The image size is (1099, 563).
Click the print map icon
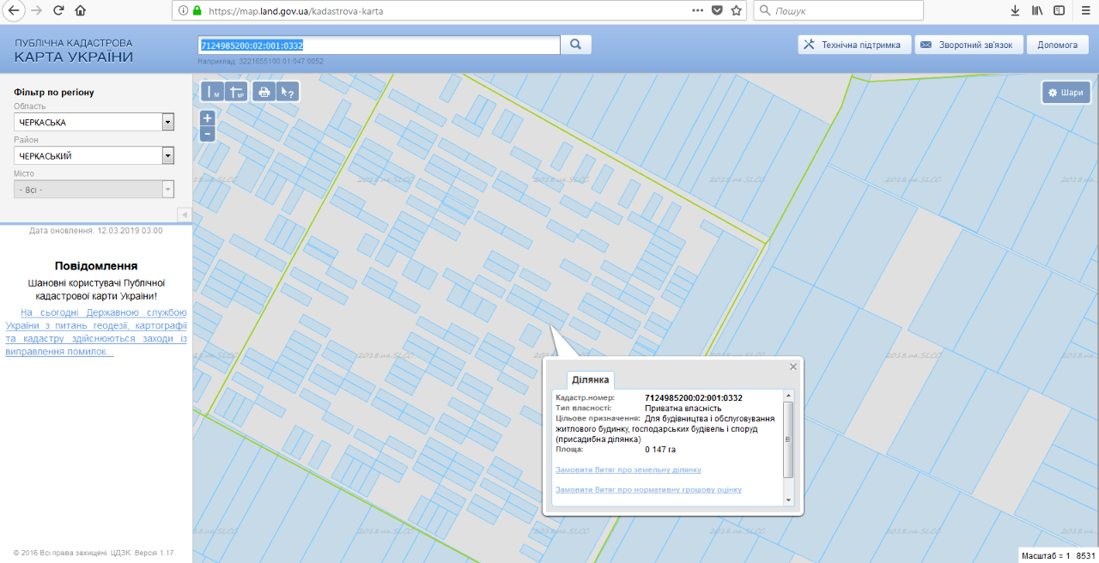(264, 92)
